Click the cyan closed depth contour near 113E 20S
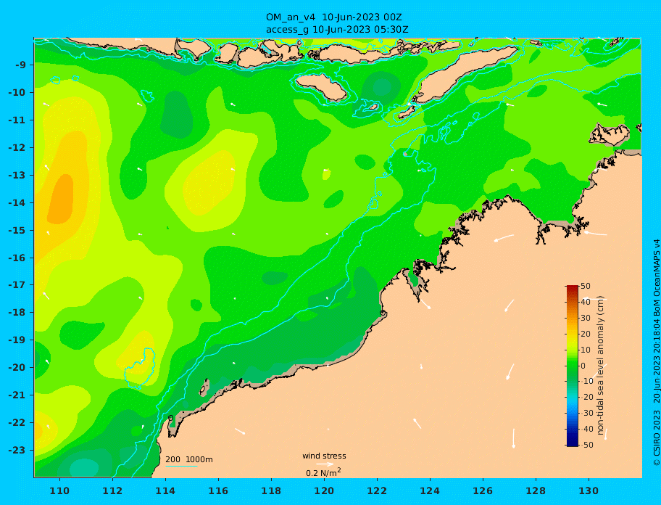 (141, 367)
